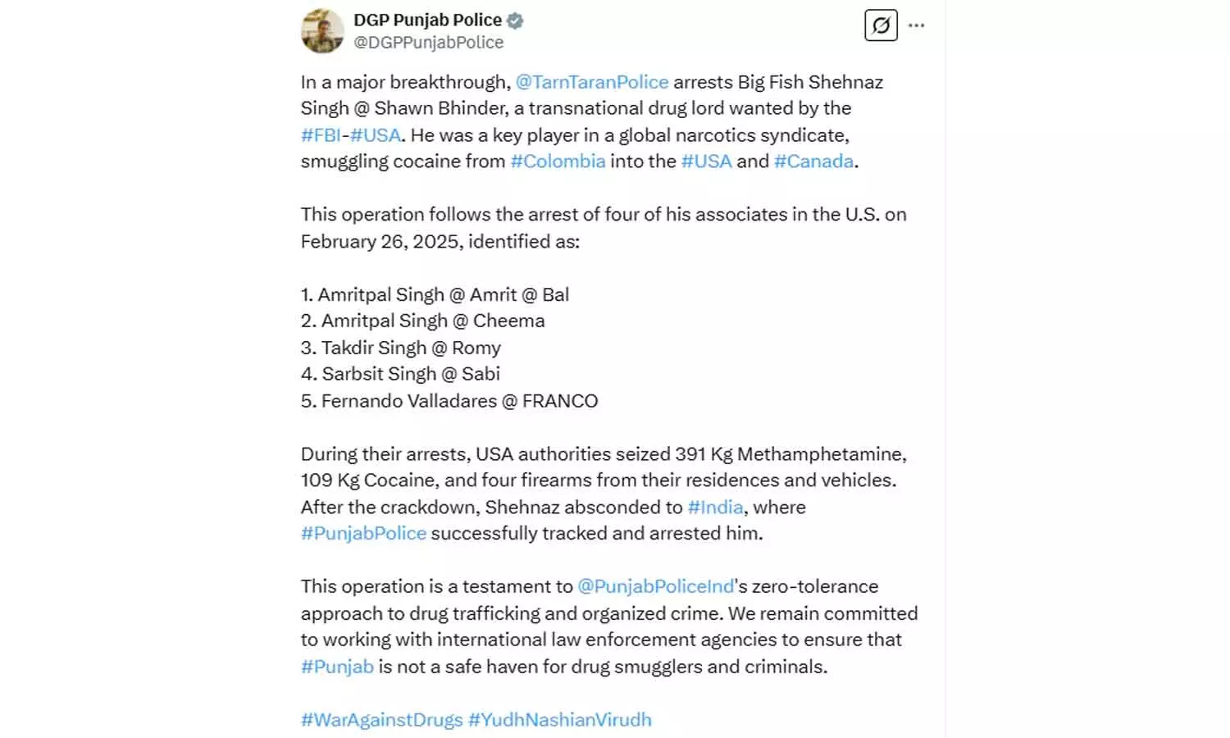Open the #Colombia hashtag
The width and height of the screenshot is (1230, 738).
pyautogui.click(x=558, y=162)
